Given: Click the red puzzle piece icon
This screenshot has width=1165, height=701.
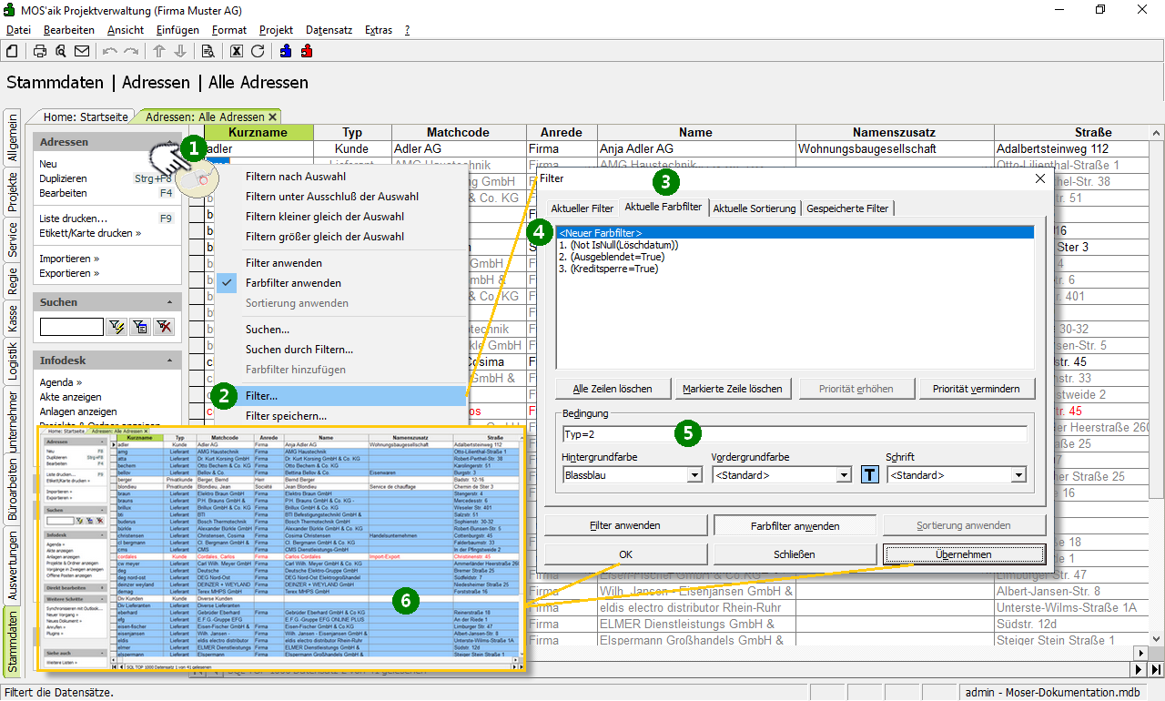Looking at the screenshot, I should pos(307,51).
